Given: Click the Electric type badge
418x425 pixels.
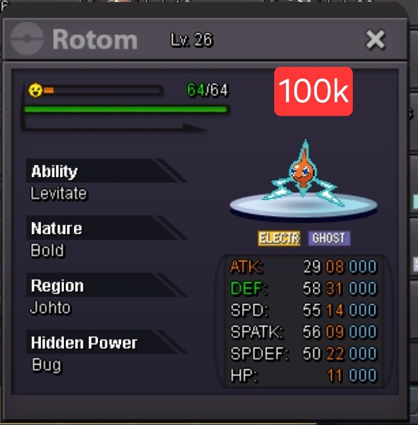Looking at the screenshot, I should pos(279,238).
